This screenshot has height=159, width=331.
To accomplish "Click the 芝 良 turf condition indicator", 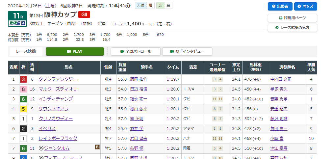I will pos(164,6).
